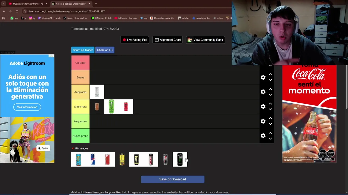Select yellow Monster can in pool
Viewport: 348px width, 195px height.
122,160
